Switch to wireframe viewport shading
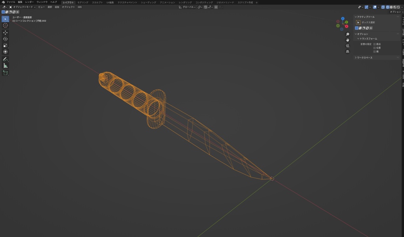Viewport: 404px width, 237px height. (x=387, y=7)
